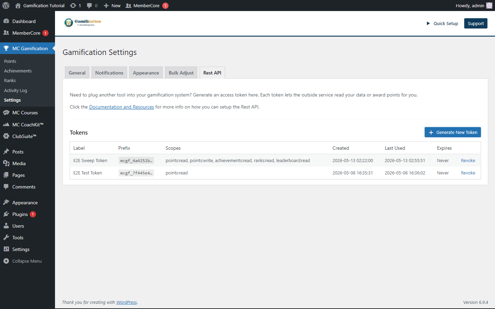Viewport: 495px width, 309px height.
Task: Click the E2E Sweep Token label
Action: [90, 160]
